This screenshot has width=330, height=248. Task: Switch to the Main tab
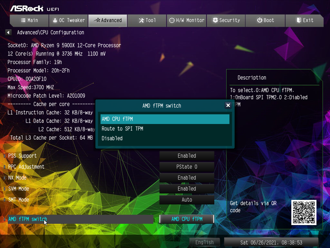tap(29, 20)
